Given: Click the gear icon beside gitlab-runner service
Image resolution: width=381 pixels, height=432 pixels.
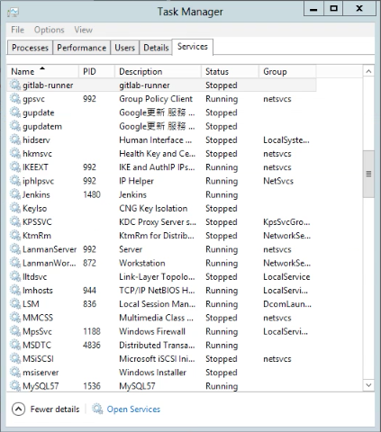Looking at the screenshot, I should click(15, 85).
